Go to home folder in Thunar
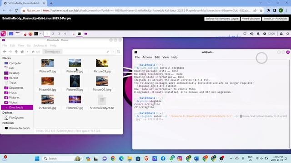 coord(22,52)
